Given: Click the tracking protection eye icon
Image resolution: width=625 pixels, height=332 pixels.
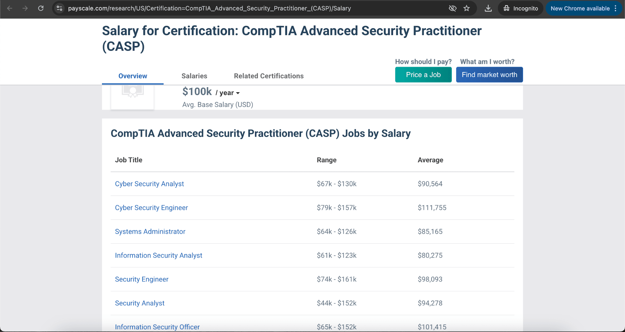Looking at the screenshot, I should [x=452, y=8].
